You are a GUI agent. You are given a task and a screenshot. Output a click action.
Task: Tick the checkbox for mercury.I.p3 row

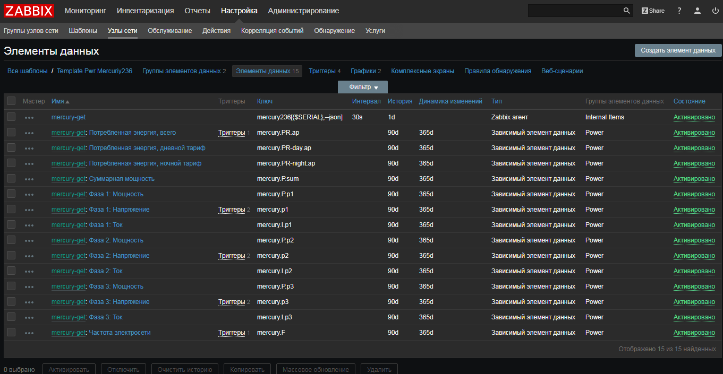11,317
